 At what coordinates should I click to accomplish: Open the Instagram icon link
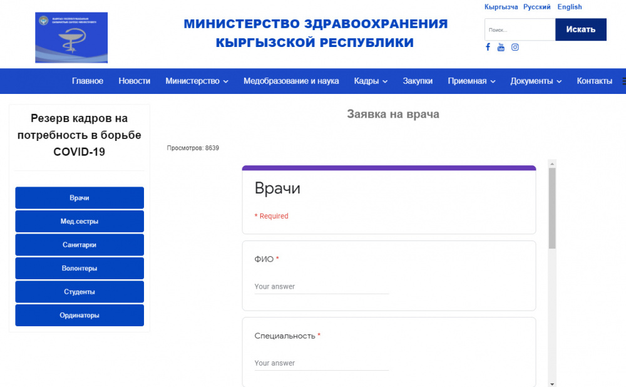515,47
